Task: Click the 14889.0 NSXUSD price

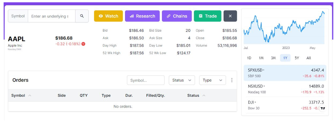Action: [x=317, y=86]
